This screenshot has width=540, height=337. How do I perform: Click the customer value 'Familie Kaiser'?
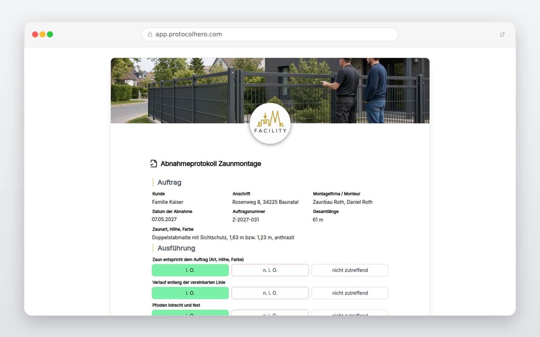[x=168, y=202]
